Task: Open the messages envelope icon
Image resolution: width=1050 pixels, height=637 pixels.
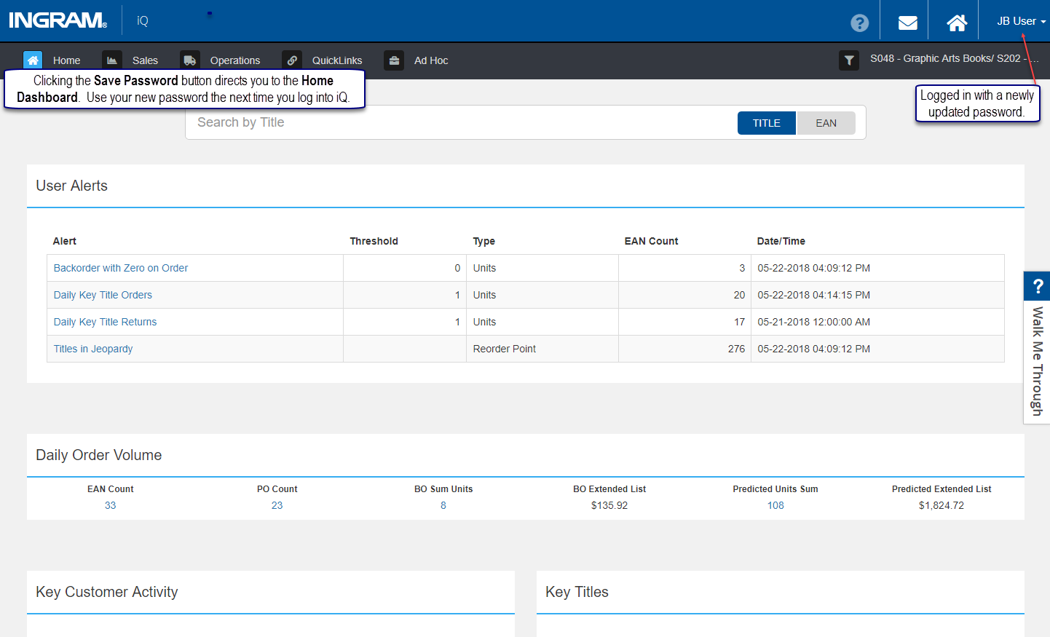Action: pos(905,23)
